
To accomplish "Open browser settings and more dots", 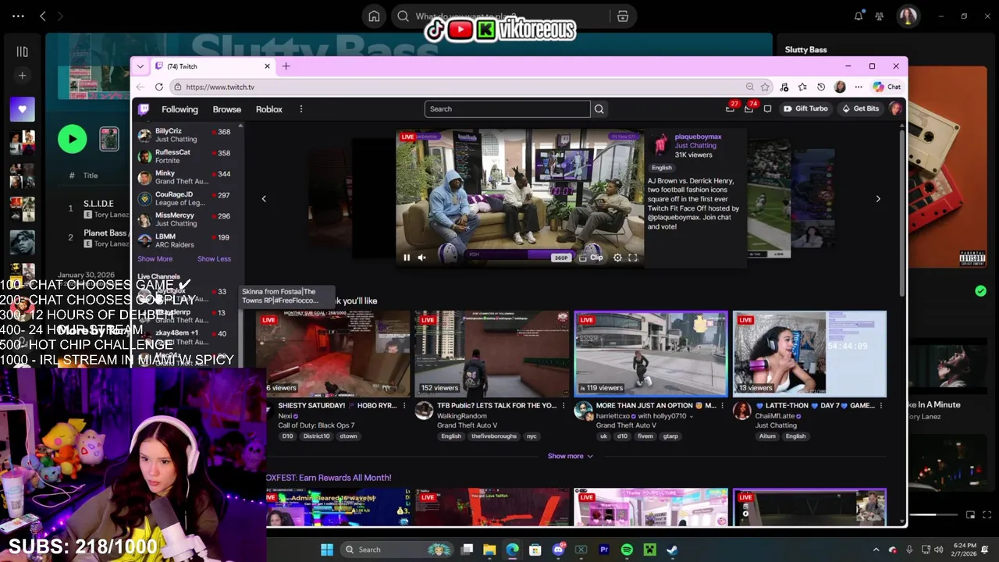I will (859, 87).
